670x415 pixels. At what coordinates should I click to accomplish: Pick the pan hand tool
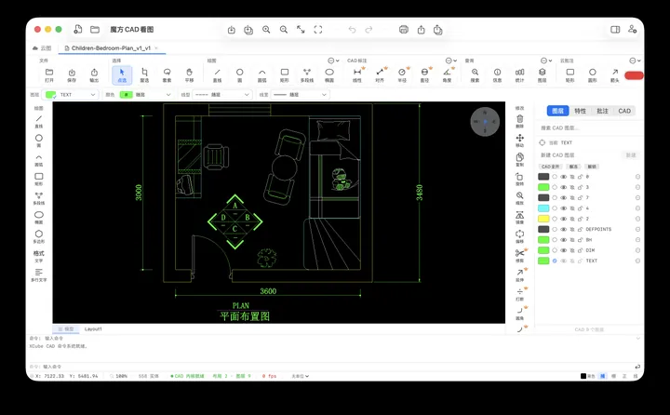189,75
